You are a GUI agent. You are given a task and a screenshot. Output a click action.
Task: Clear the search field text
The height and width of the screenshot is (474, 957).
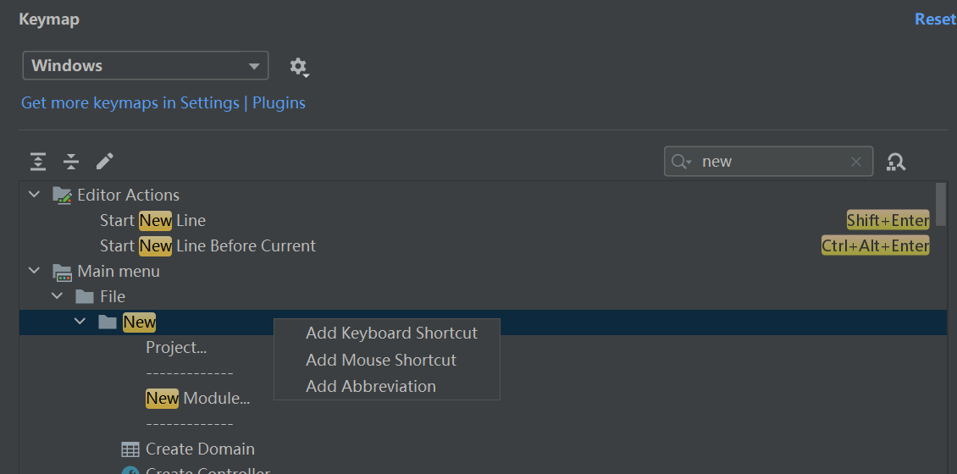coord(856,162)
